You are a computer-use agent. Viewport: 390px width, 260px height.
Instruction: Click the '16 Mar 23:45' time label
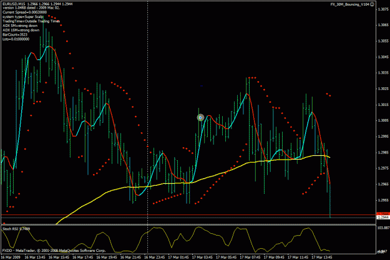154,258
